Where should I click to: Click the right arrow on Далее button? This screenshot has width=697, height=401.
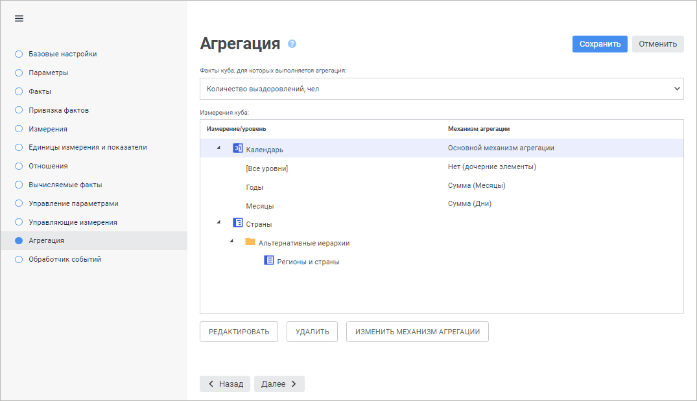pos(294,384)
